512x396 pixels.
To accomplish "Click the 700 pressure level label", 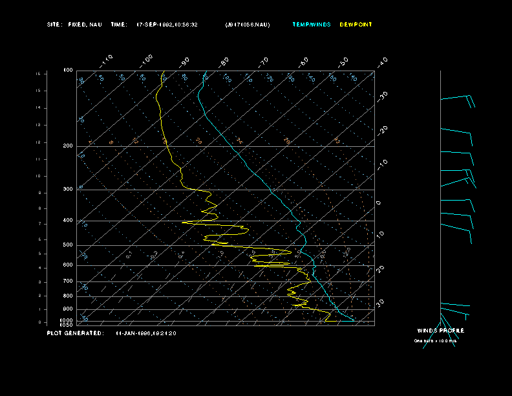I will (x=68, y=281).
